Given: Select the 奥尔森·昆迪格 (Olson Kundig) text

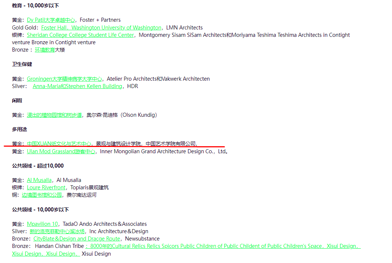Looking at the screenshot, I should (122, 115).
